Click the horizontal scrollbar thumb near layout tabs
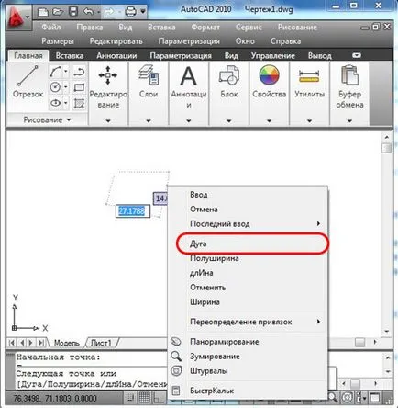398x408 pixels. tap(359, 342)
